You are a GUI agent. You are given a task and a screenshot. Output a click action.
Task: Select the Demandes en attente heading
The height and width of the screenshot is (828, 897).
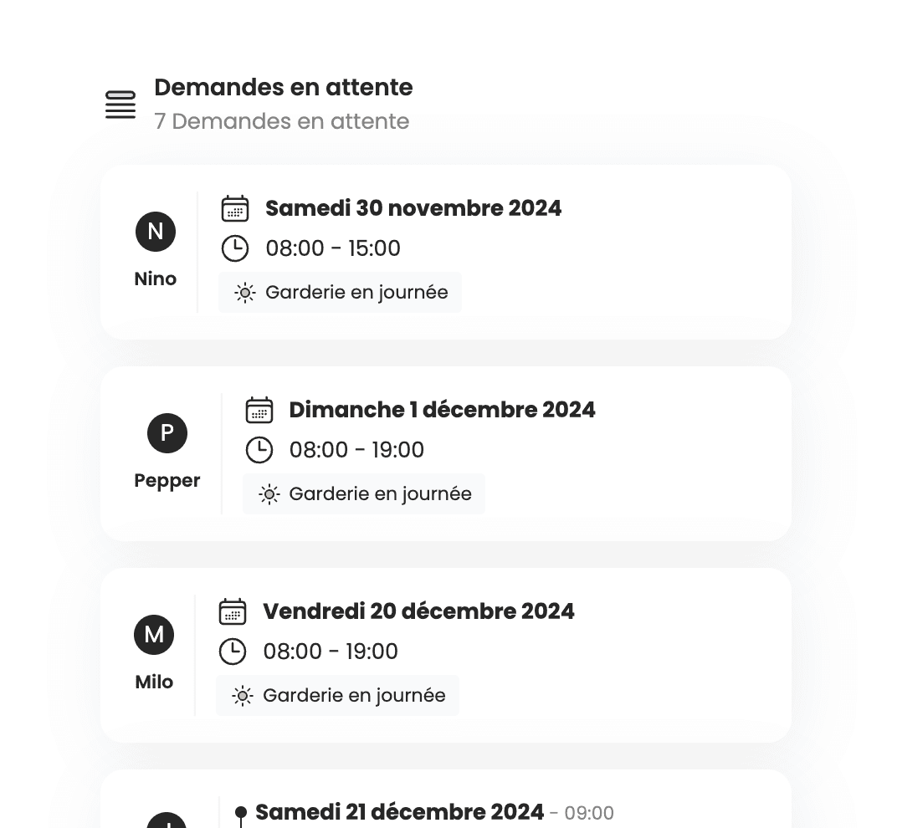point(283,87)
